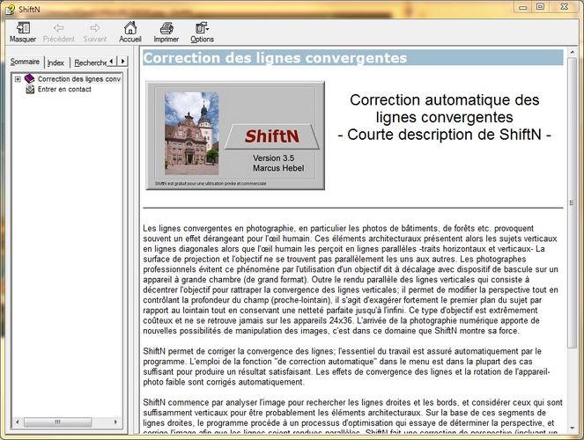
Task: Click the Entrer en contact page icon
Action: pos(30,89)
